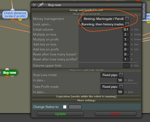Pin the Buy now dialog with the pushpin icon
Screen dimensions: 150x122
pos(41,5)
